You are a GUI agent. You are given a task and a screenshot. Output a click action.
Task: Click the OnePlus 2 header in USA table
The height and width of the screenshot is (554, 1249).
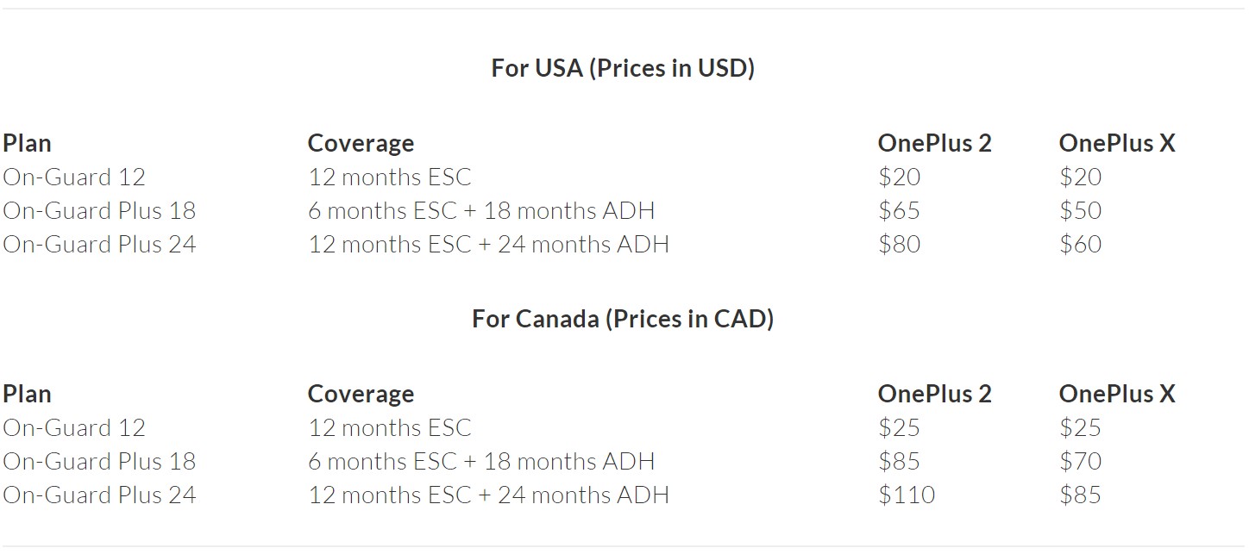pyautogui.click(x=934, y=143)
